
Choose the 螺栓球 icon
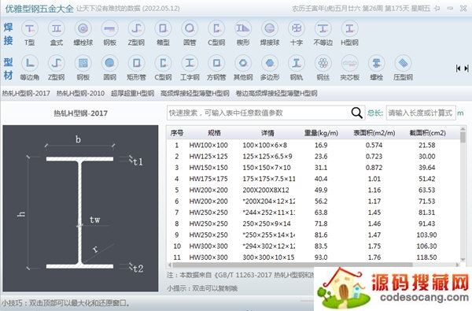[83, 29]
